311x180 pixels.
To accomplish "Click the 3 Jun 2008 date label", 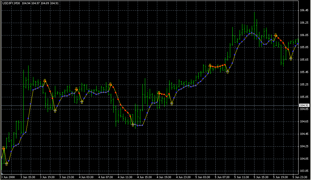I will [x=8, y=177].
